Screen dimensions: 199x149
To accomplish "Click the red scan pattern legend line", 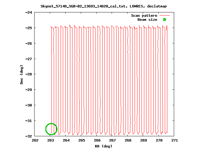I will pyautogui.click(x=164, y=15).
